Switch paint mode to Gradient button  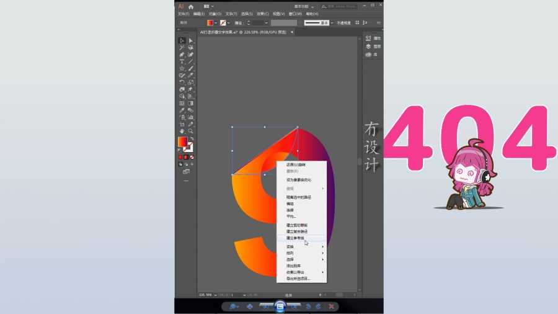[186, 157]
